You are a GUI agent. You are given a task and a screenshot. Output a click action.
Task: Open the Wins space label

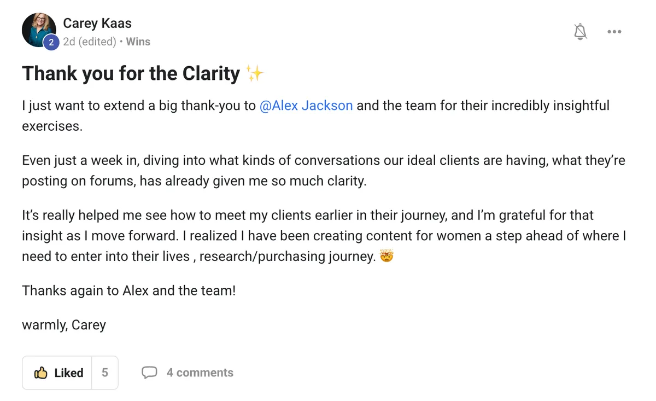(x=138, y=42)
